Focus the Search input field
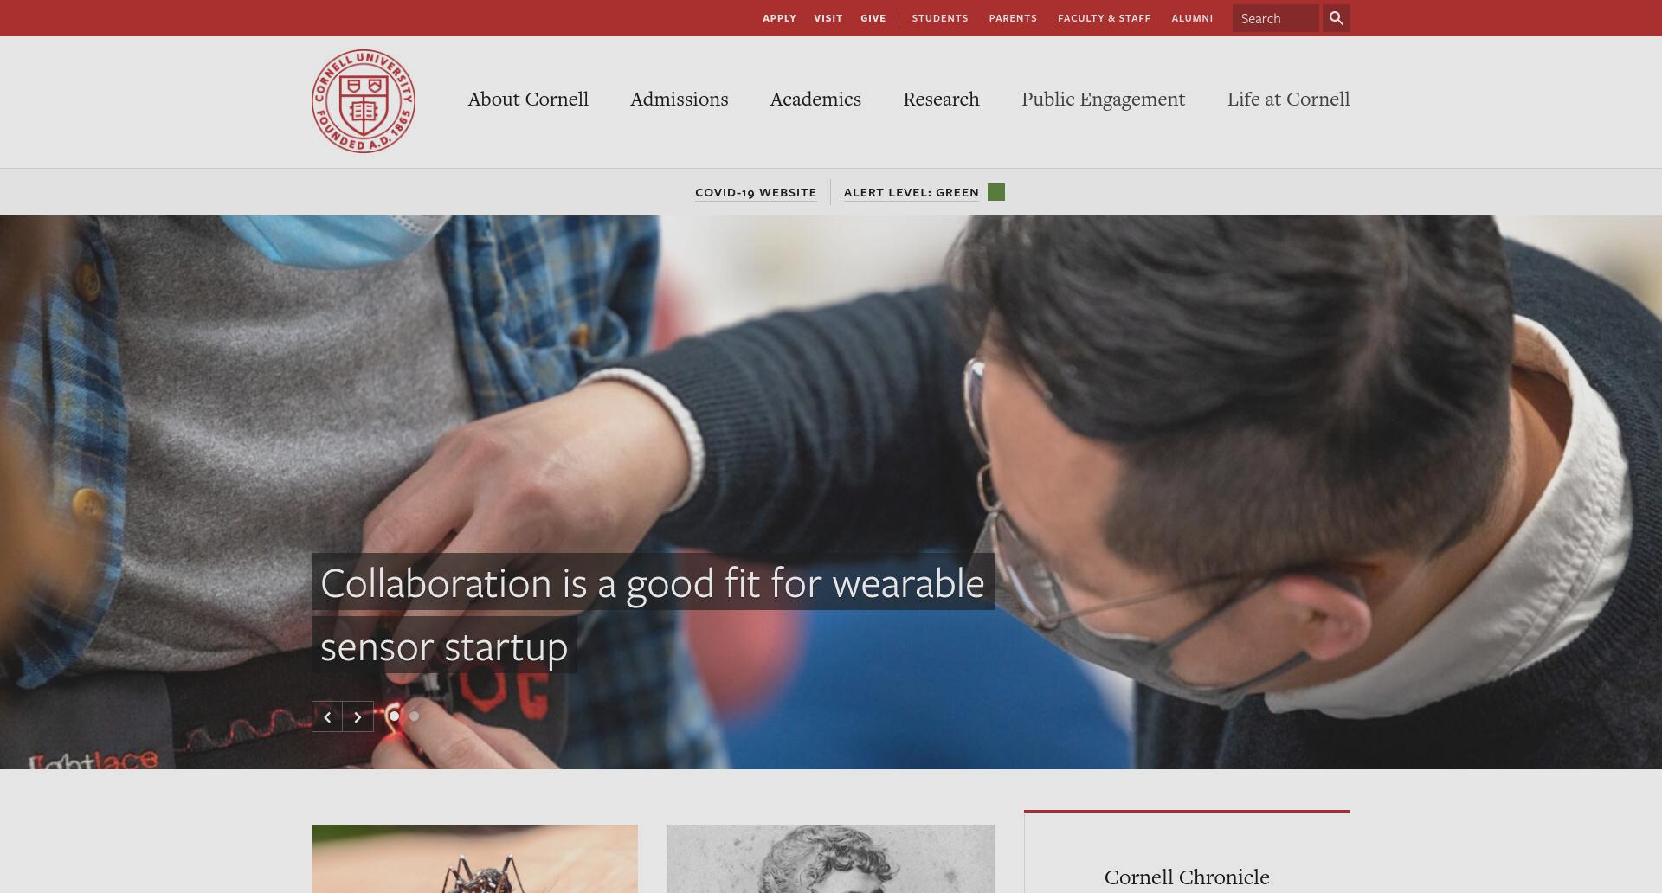This screenshot has width=1662, height=893. click(x=1275, y=18)
